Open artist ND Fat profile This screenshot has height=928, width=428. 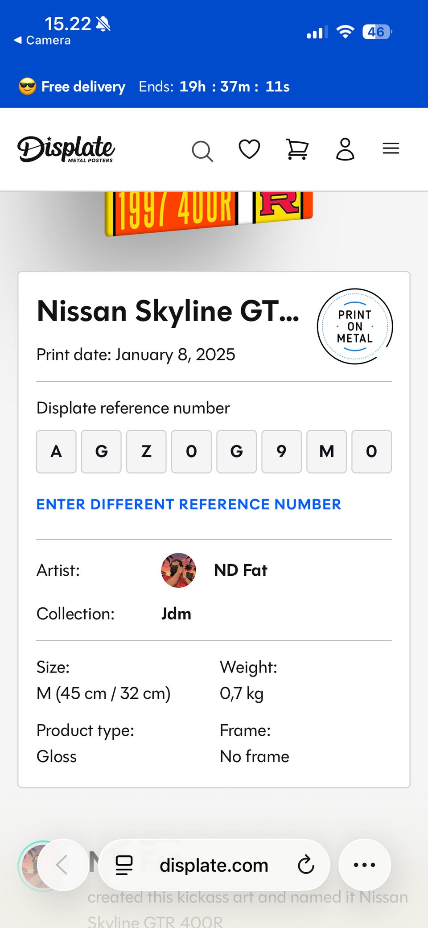pos(241,570)
